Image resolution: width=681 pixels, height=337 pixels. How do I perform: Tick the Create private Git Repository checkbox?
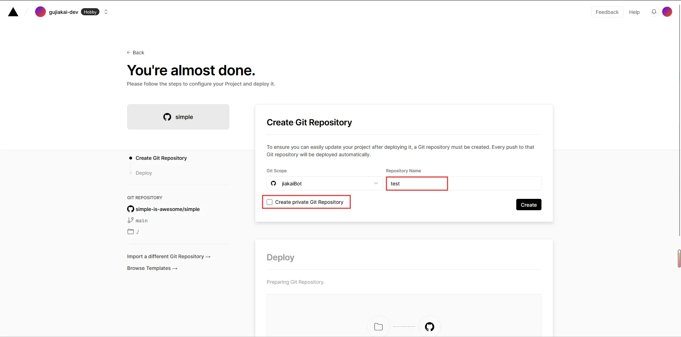pyautogui.click(x=269, y=202)
